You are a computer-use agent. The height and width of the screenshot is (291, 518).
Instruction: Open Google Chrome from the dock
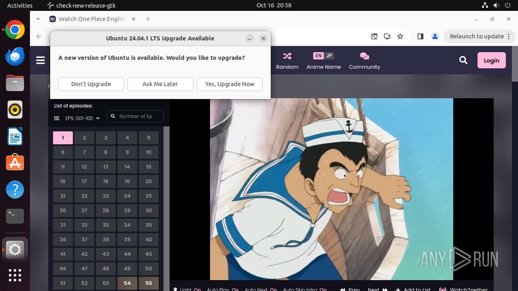point(15,30)
